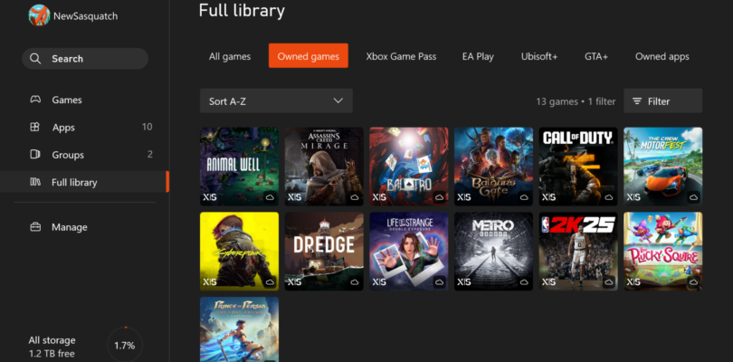
Task: Open Manage in the sidebar
Action: point(84,227)
